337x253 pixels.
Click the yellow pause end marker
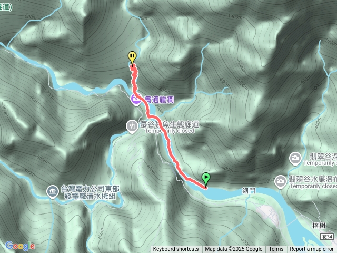pos(132,57)
